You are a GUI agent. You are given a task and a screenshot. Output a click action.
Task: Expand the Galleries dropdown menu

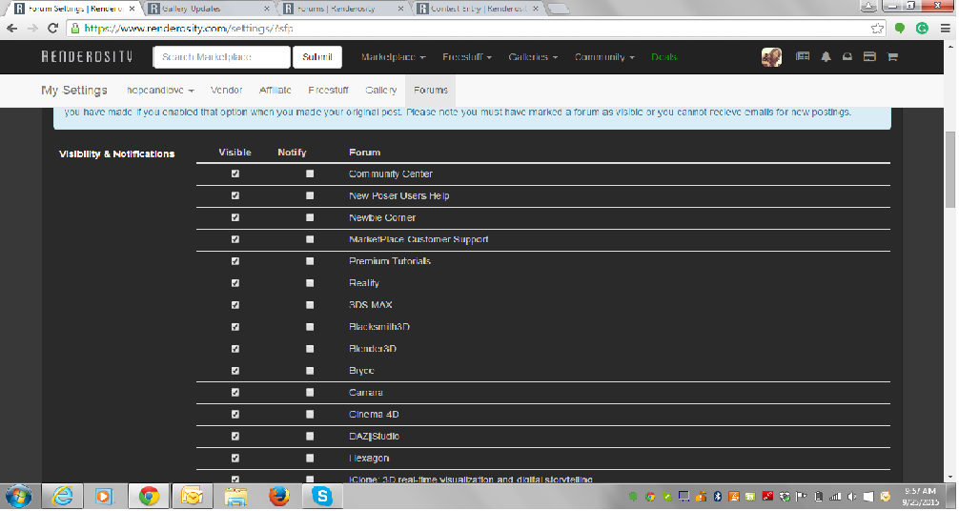click(x=533, y=57)
